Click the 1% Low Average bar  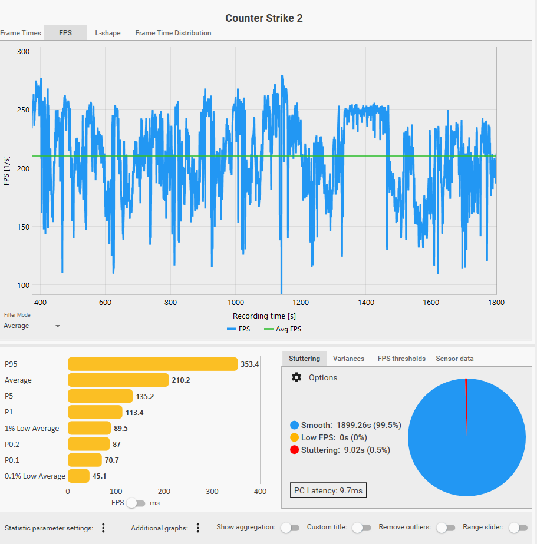[x=89, y=428]
